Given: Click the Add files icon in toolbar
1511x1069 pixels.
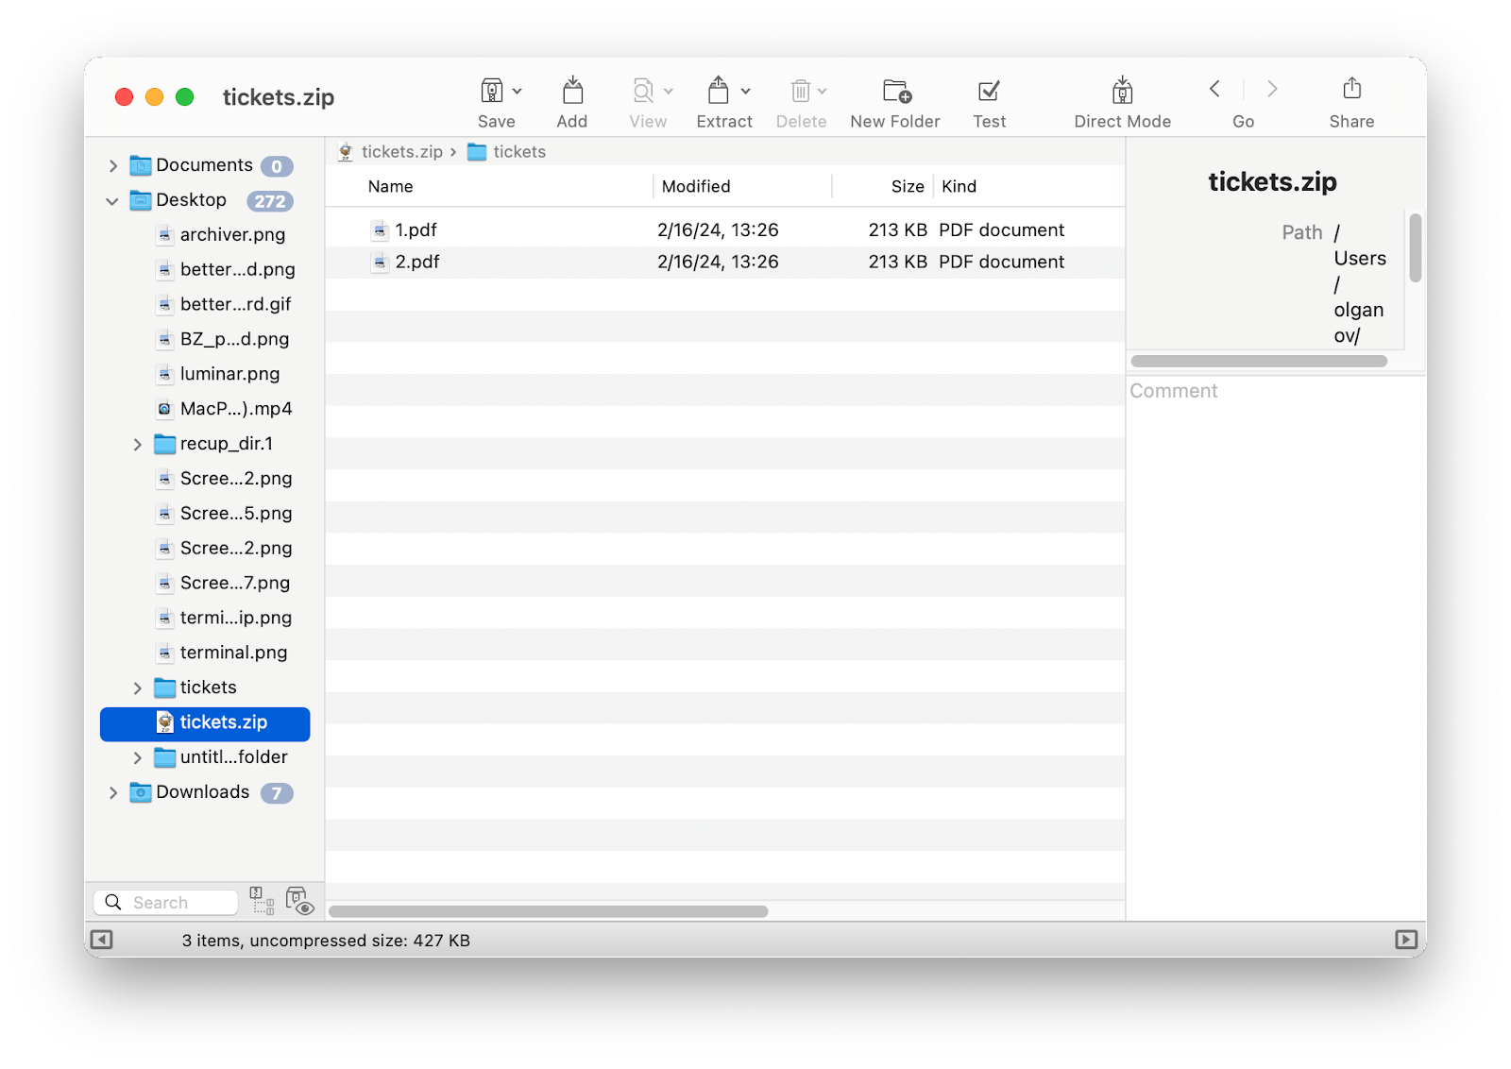Looking at the screenshot, I should [571, 90].
